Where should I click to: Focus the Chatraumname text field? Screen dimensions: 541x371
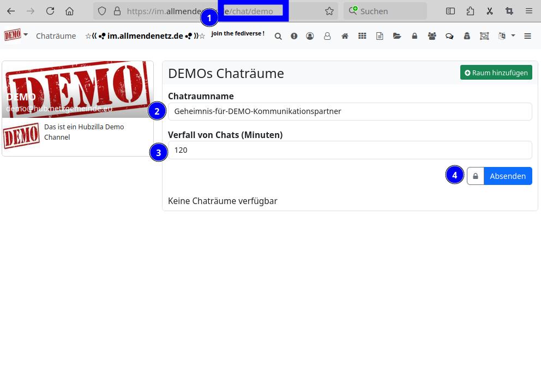[x=350, y=111]
